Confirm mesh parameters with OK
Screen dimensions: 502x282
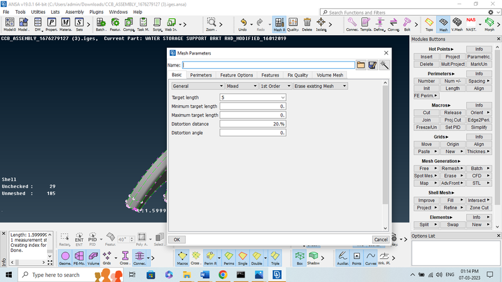(177, 239)
